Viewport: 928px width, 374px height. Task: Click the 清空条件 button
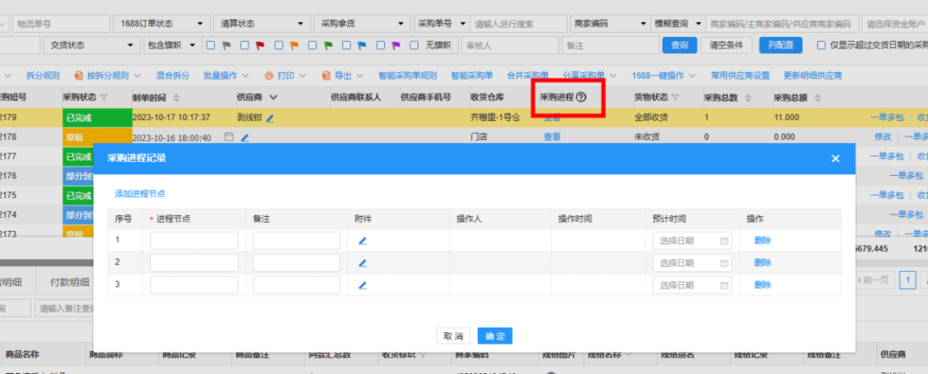(x=726, y=45)
